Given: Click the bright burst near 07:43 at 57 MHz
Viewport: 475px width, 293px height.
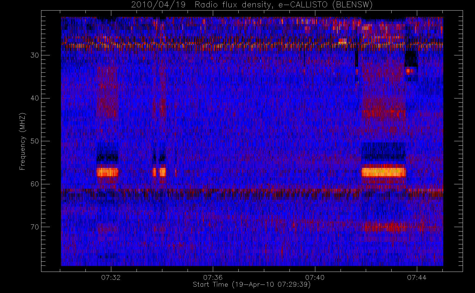Looking at the screenshot, I should coord(383,172).
